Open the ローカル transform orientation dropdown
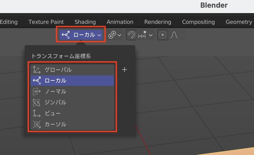 click(x=81, y=35)
